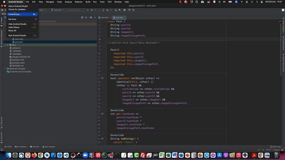This screenshot has width=285, height=160.
Task: Open the Dart Analysis tool window
Action: [x=49, y=147]
